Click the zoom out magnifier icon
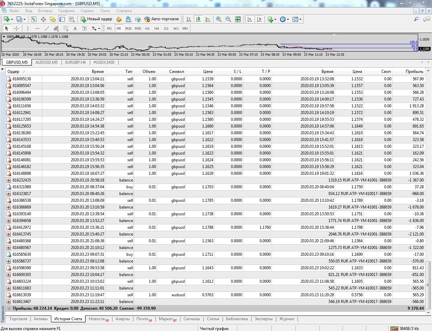432x331 pixels. (x=228, y=19)
